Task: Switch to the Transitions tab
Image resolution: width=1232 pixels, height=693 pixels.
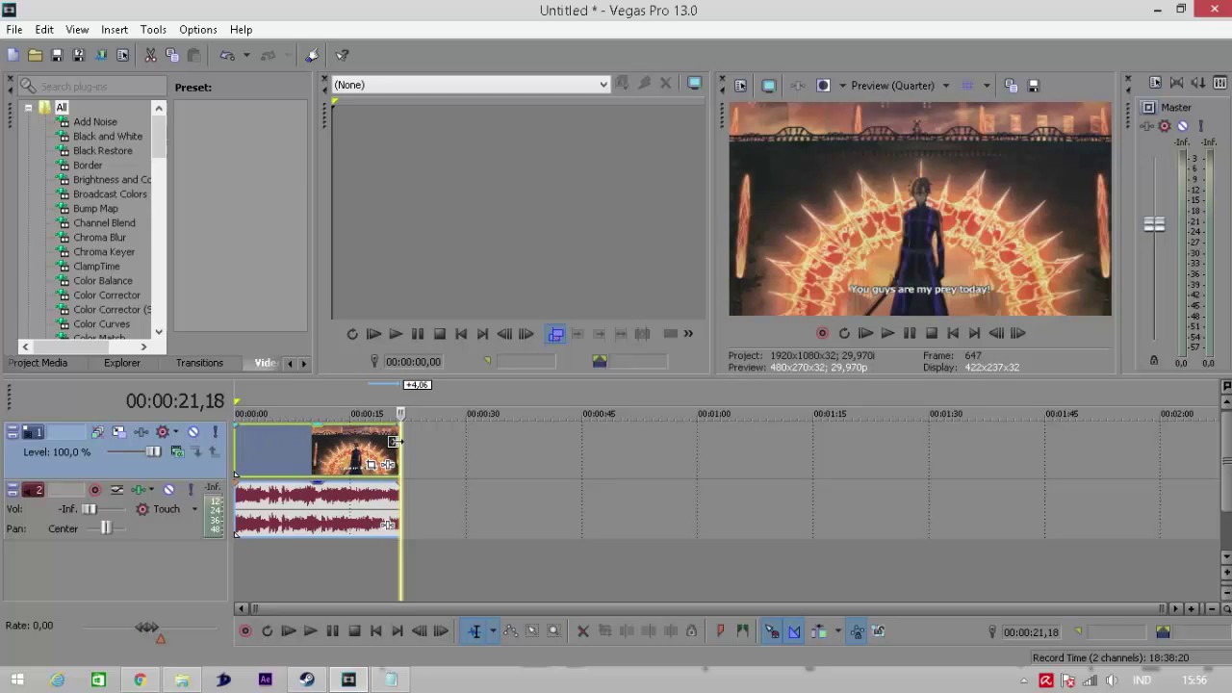Action: [199, 363]
